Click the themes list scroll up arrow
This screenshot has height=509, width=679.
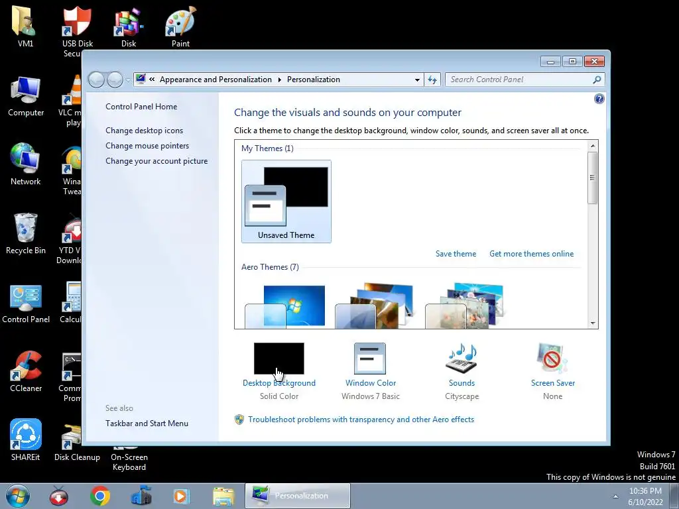(593, 146)
